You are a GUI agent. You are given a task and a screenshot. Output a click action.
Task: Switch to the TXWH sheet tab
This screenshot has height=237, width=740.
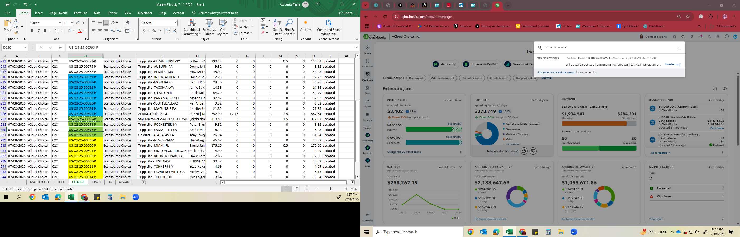coord(96,182)
